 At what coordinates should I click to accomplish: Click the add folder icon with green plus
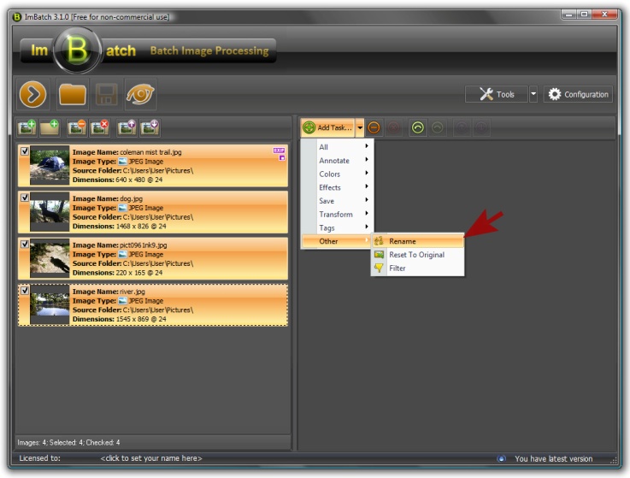click(50, 127)
